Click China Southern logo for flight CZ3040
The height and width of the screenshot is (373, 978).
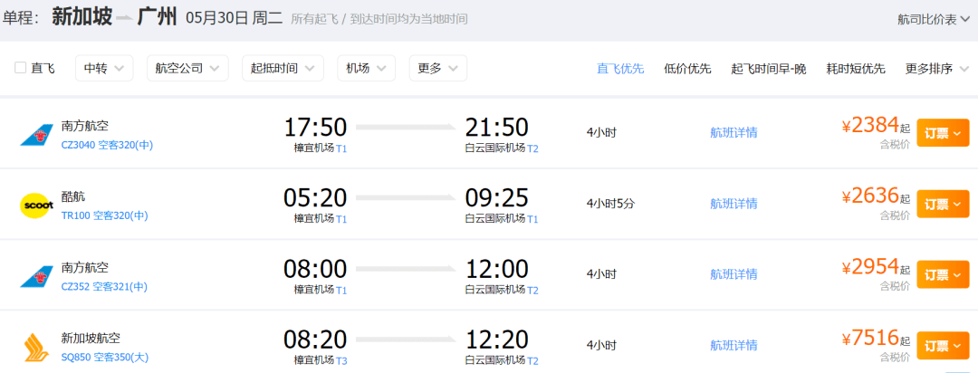37,135
